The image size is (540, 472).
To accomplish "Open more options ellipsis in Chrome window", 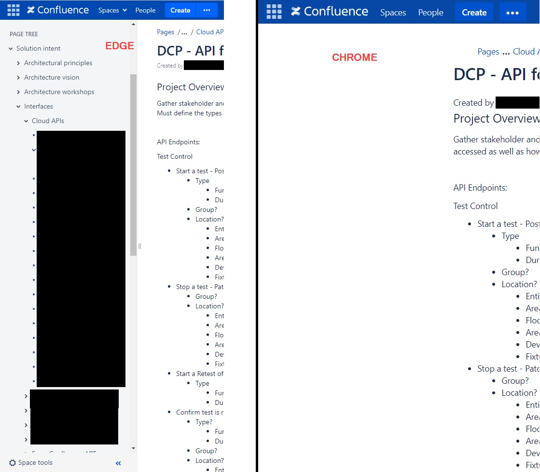I will coord(512,13).
